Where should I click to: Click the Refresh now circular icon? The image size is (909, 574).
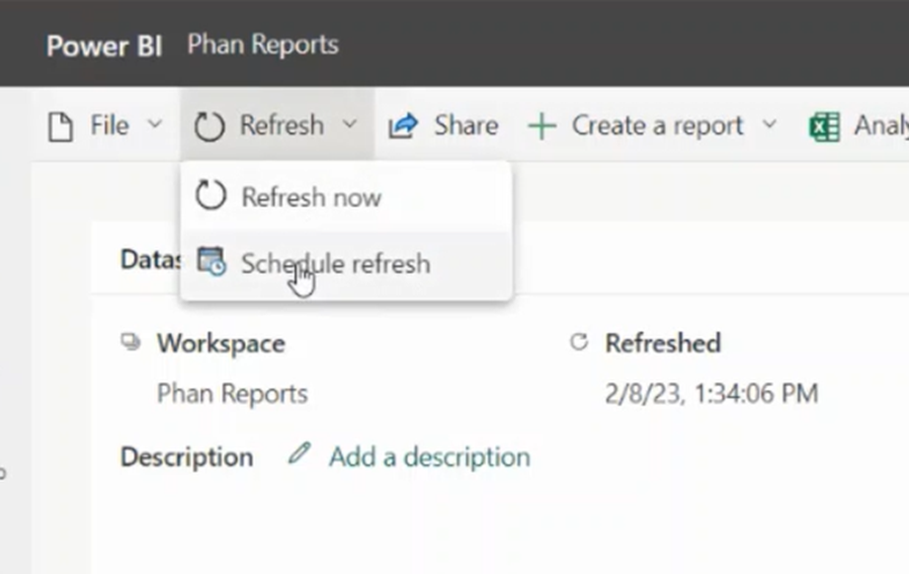coord(210,195)
